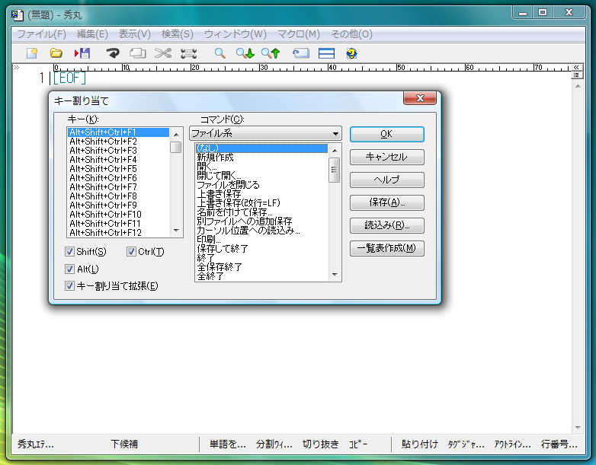
Task: Open the 表示(V) menu
Action: tap(135, 34)
